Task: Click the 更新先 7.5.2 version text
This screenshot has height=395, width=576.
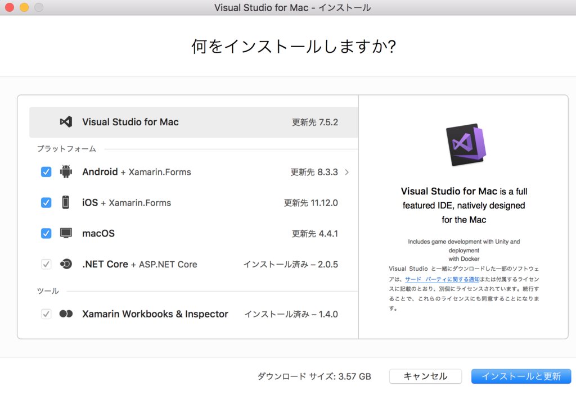Action: [x=315, y=122]
